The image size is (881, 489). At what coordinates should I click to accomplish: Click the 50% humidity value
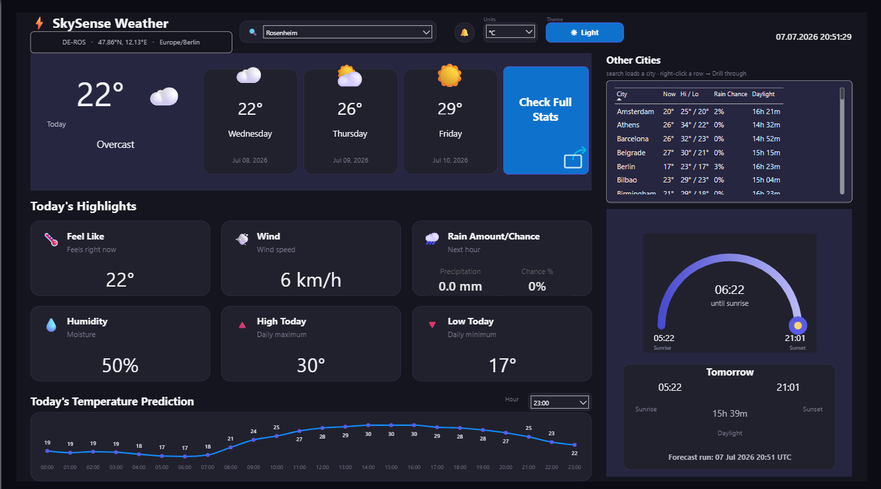pyautogui.click(x=120, y=366)
